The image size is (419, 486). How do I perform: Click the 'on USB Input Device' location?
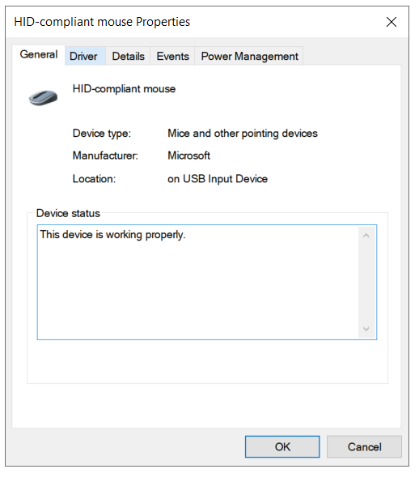(x=218, y=179)
